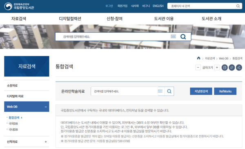Click the 온라인학술자료 label
The height and width of the screenshot is (149, 245).
tap(73, 91)
